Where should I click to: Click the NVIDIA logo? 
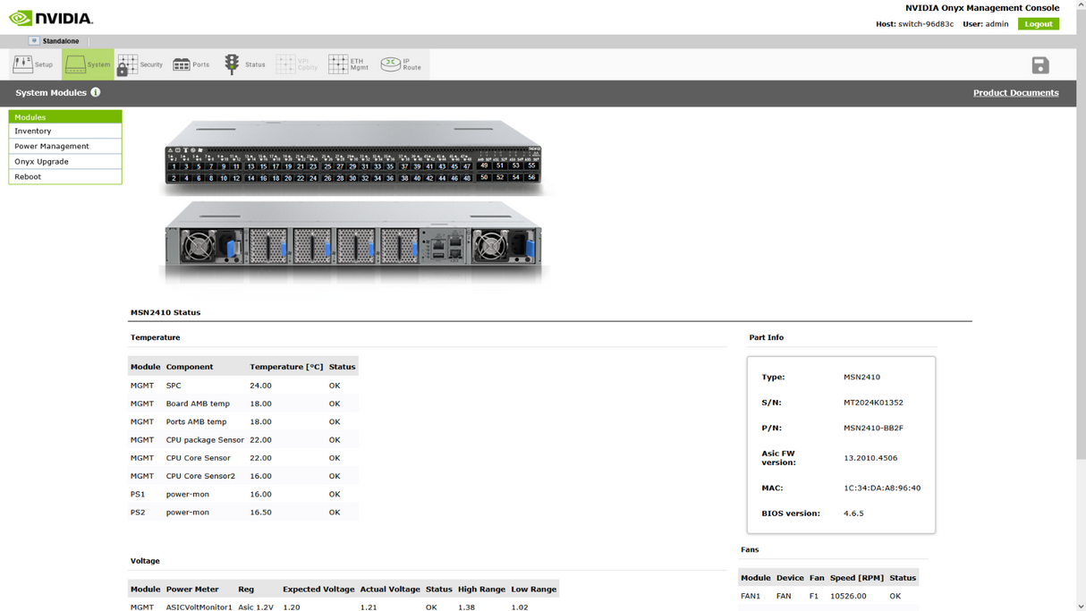(x=51, y=18)
